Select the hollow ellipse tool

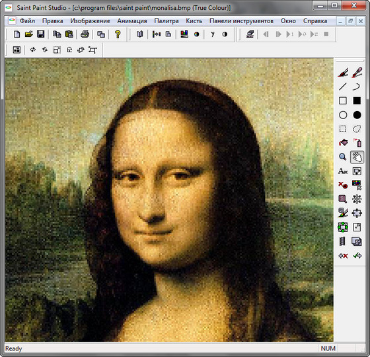pos(343,115)
